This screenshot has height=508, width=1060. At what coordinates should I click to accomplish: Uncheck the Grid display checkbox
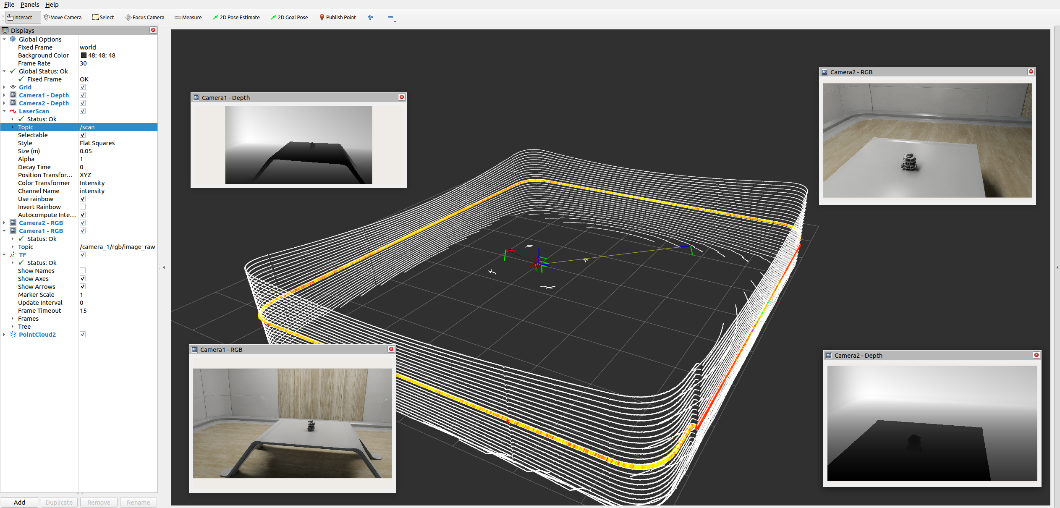tap(83, 87)
